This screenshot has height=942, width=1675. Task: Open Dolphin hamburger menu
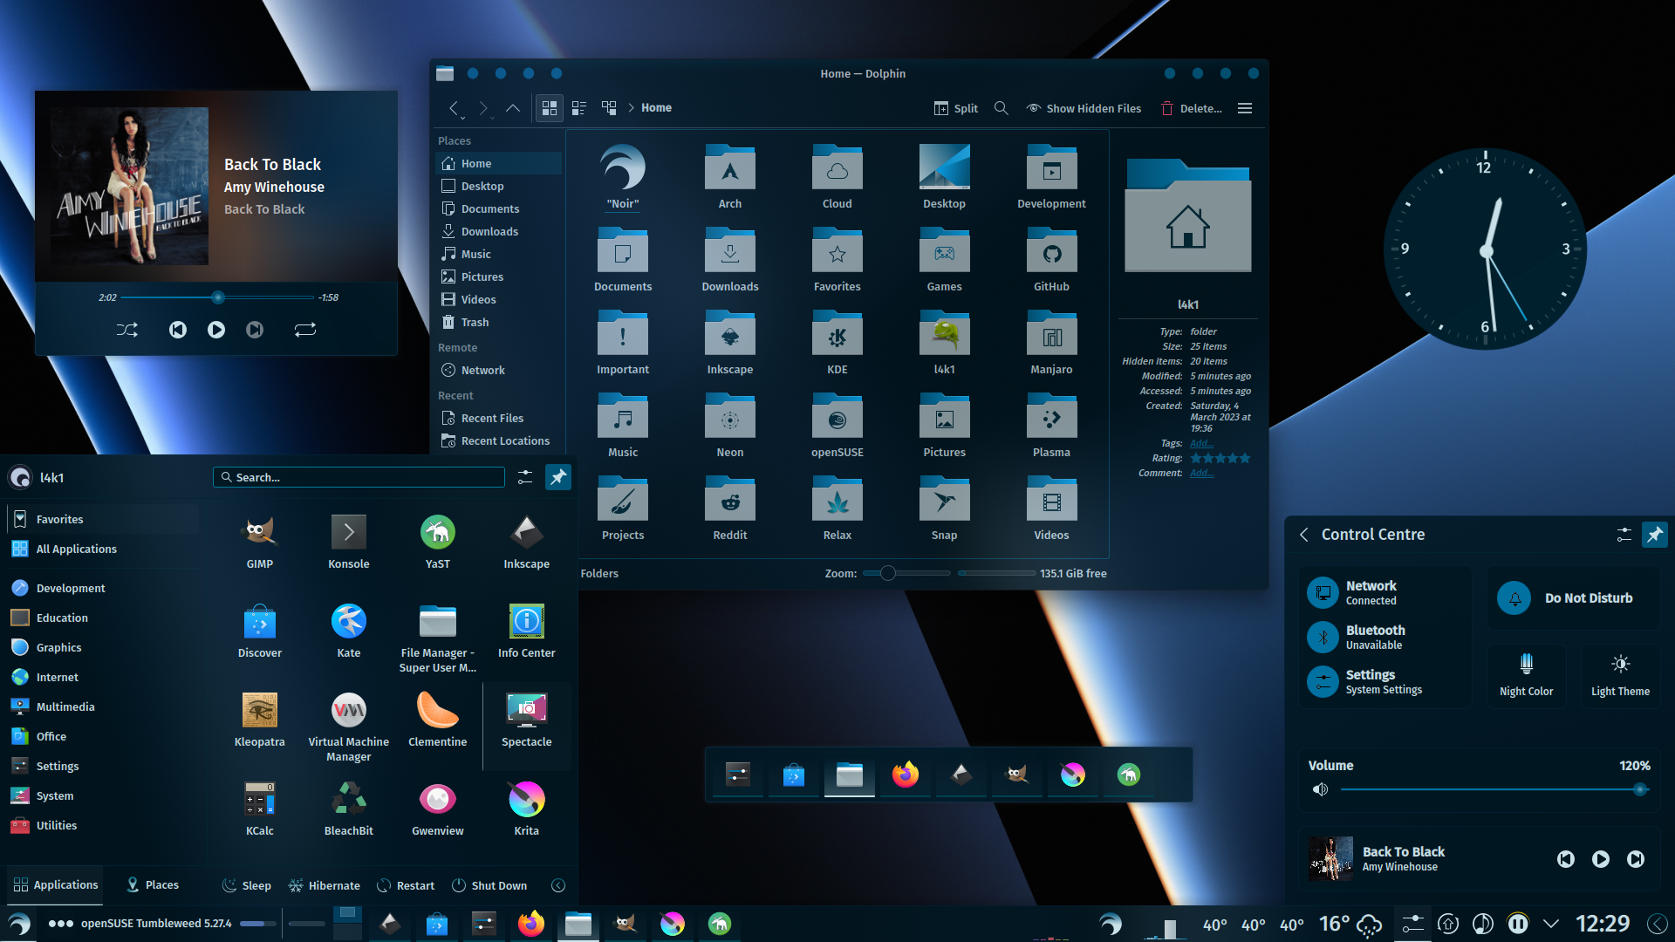point(1245,108)
